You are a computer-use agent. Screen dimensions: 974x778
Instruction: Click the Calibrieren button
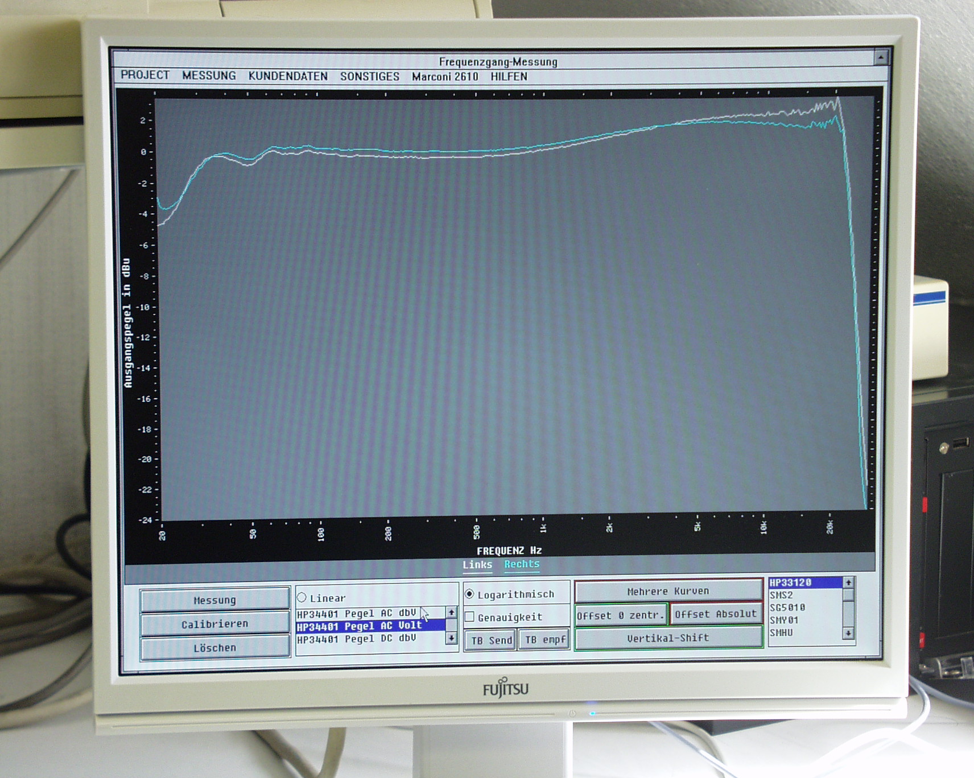(x=214, y=624)
